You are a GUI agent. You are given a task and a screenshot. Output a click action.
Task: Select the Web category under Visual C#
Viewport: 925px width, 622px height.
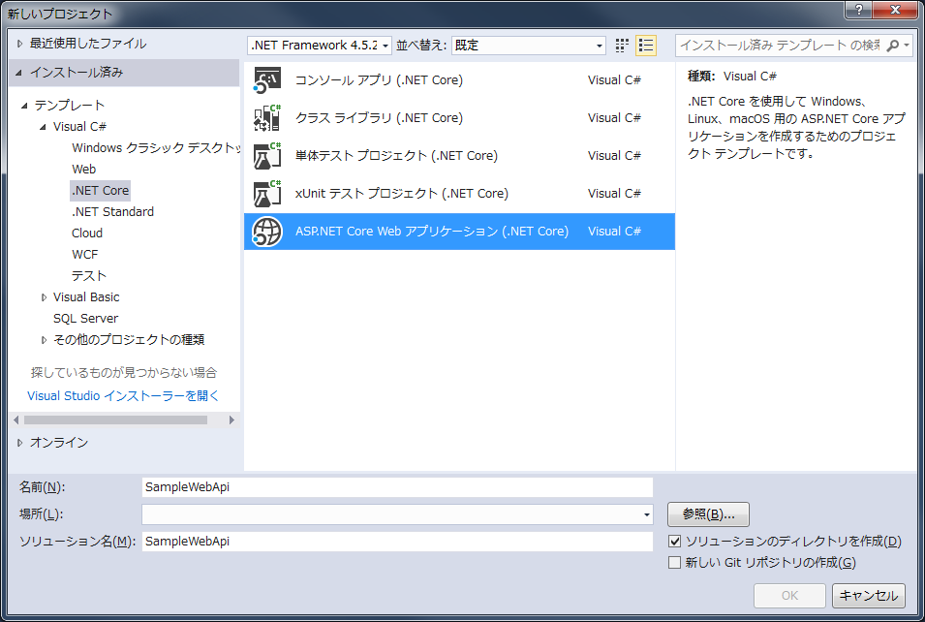(83, 170)
